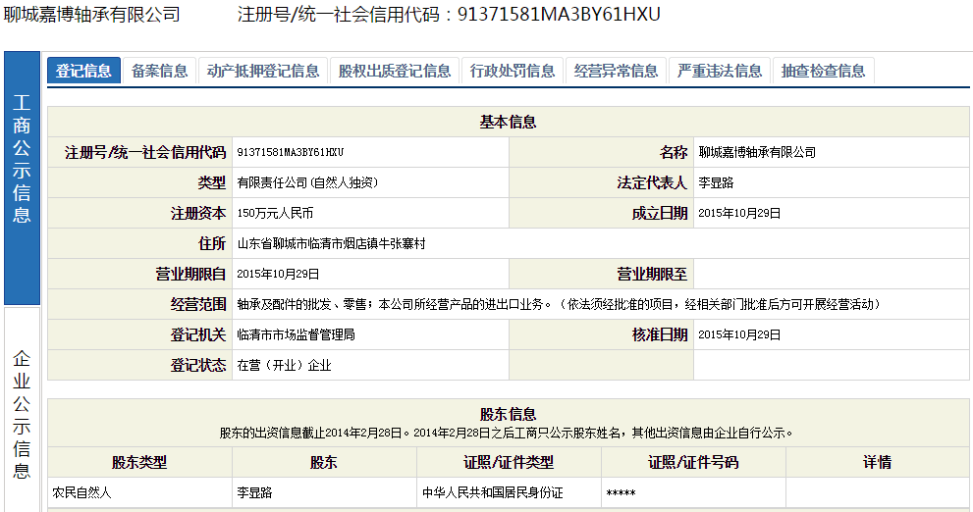The height and width of the screenshot is (512, 973).
Task: Select the 抽查检查信息 tab
Action: pos(824,71)
